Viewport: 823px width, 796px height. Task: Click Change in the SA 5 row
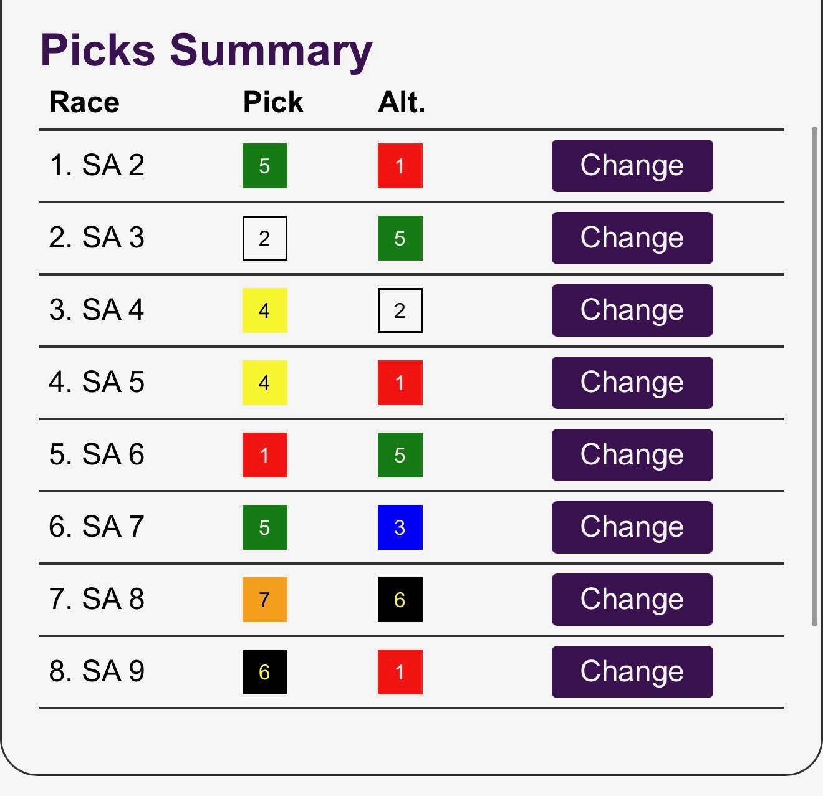point(632,383)
